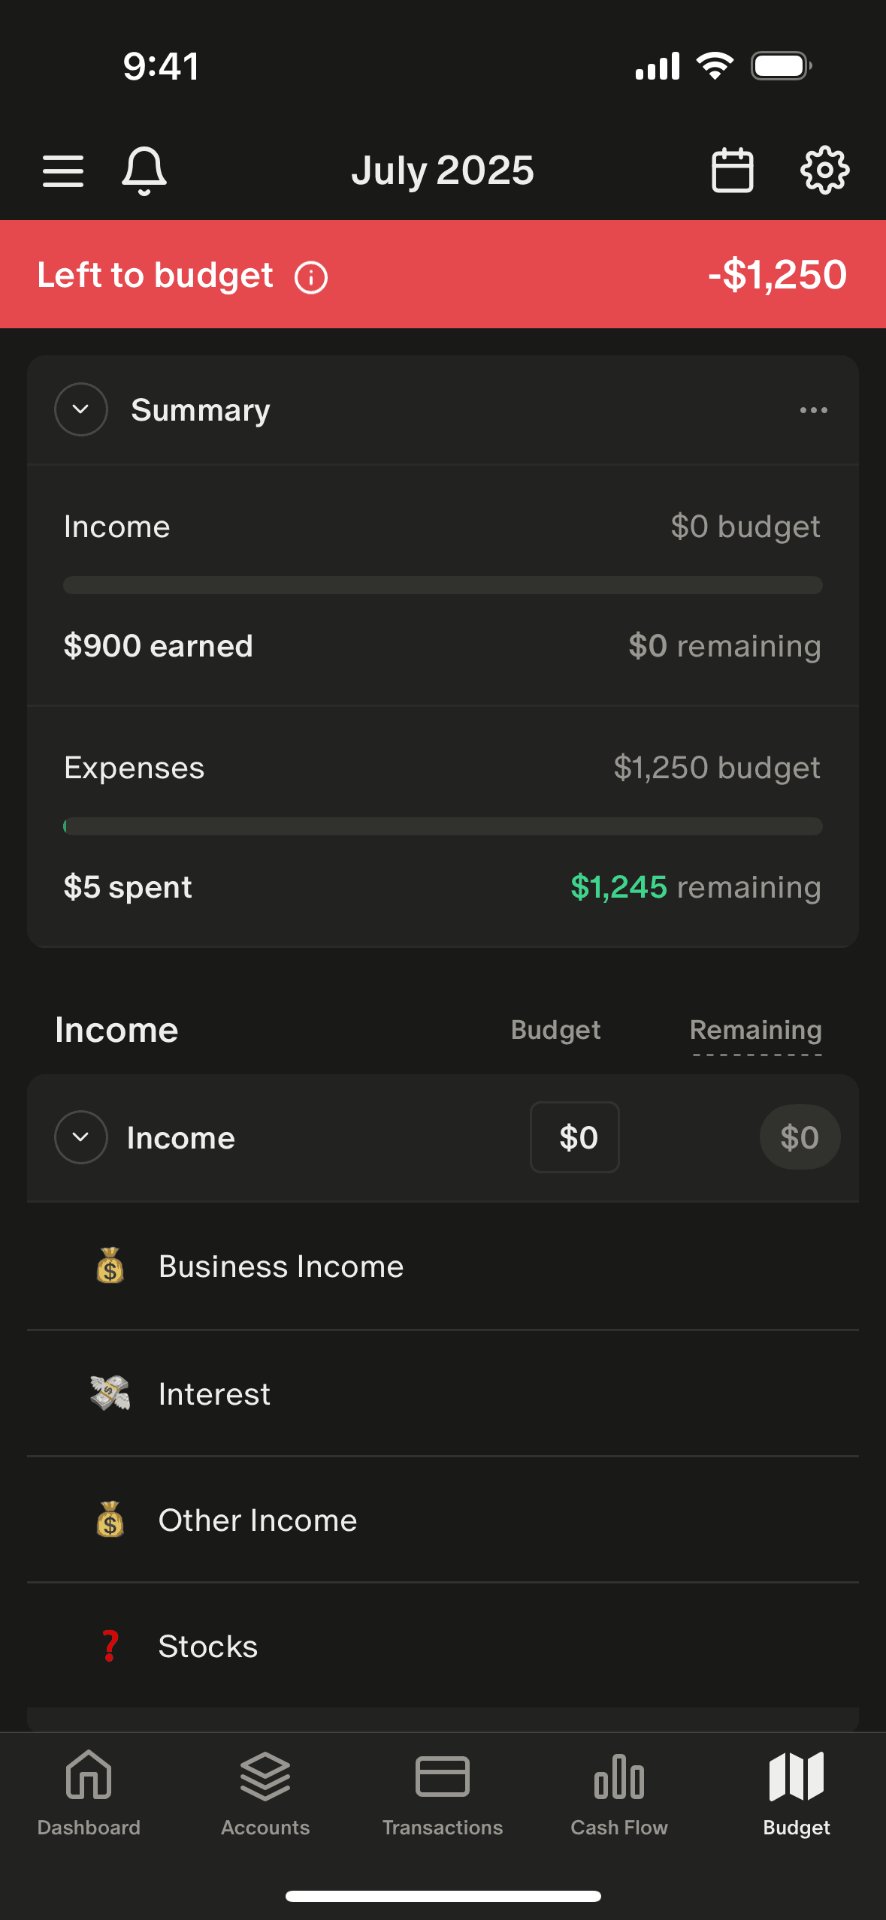Open the calendar month picker
Image resolution: width=886 pixels, height=1920 pixels.
pos(732,171)
